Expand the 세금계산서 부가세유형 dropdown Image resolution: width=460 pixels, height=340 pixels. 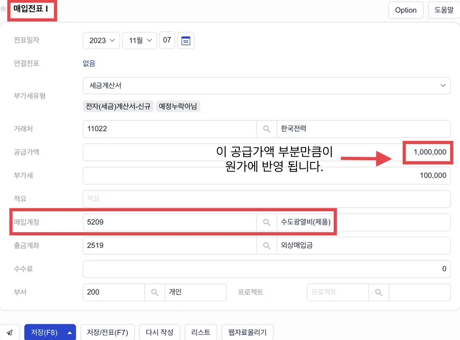266,86
